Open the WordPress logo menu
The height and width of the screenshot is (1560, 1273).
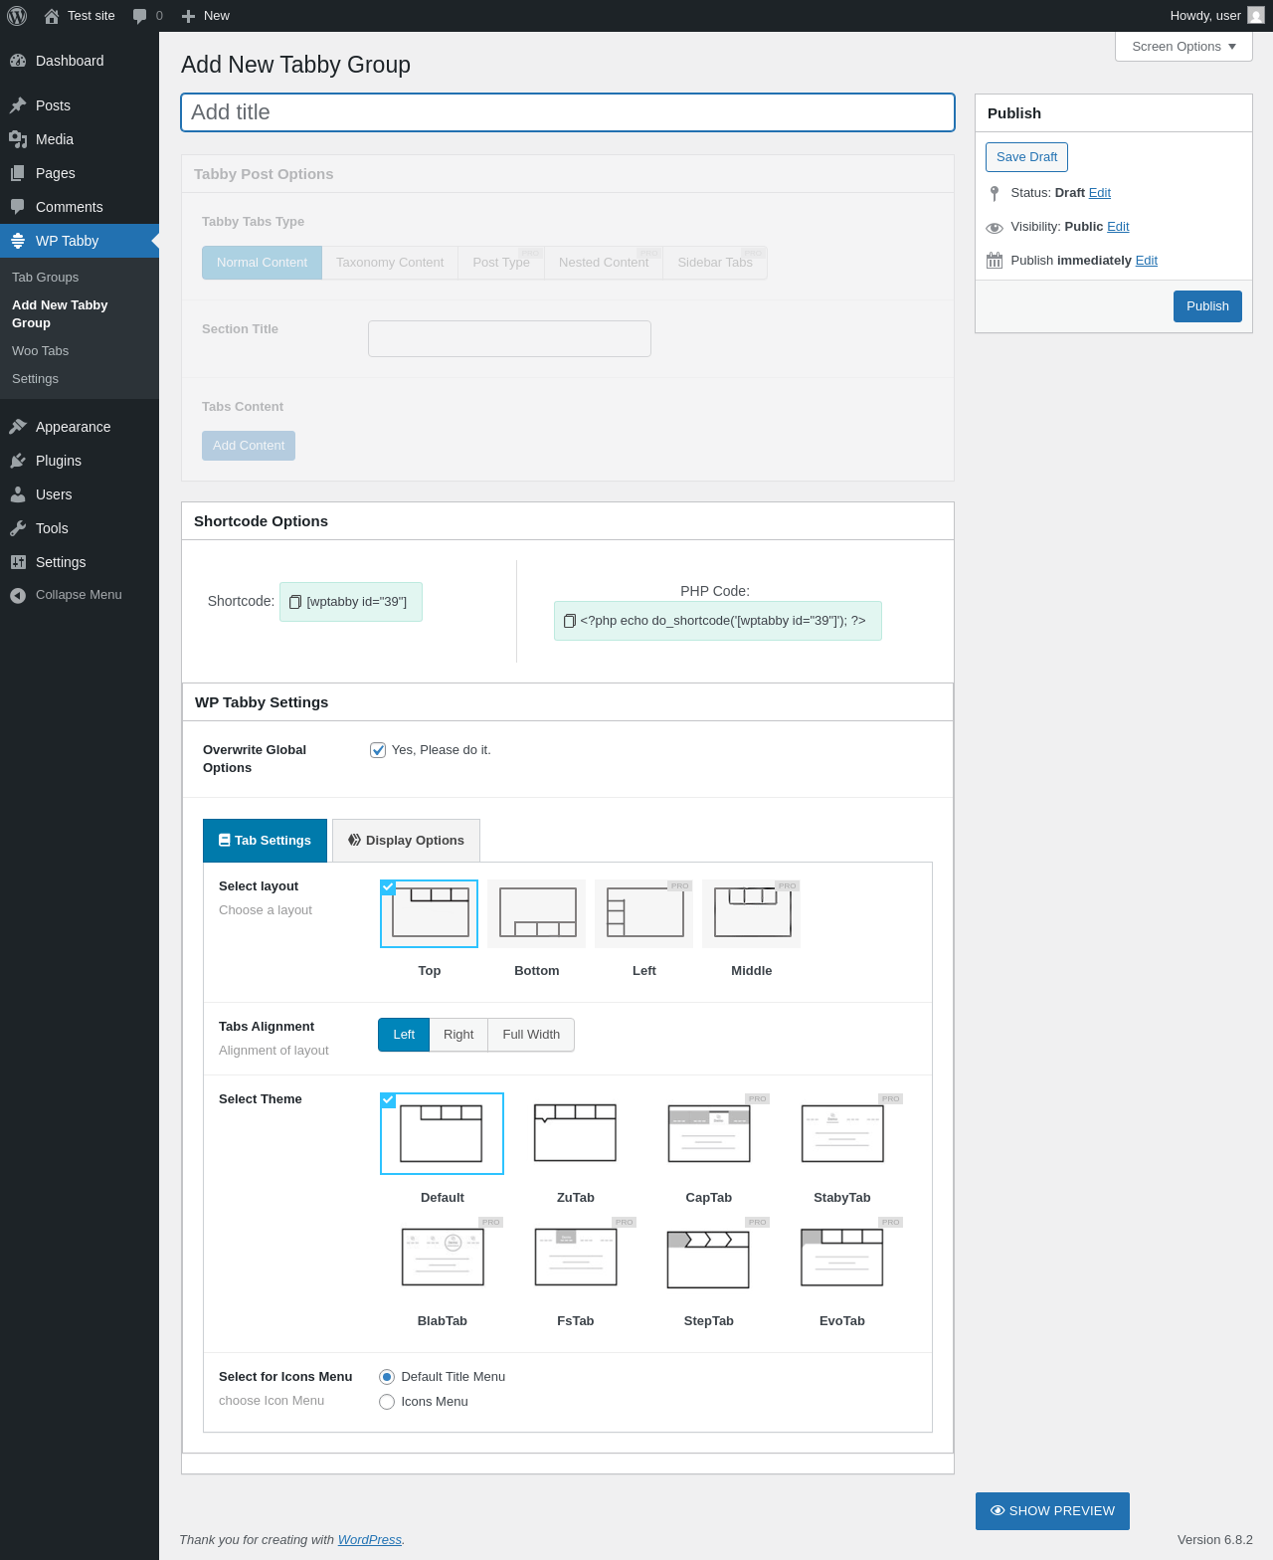coord(17,16)
